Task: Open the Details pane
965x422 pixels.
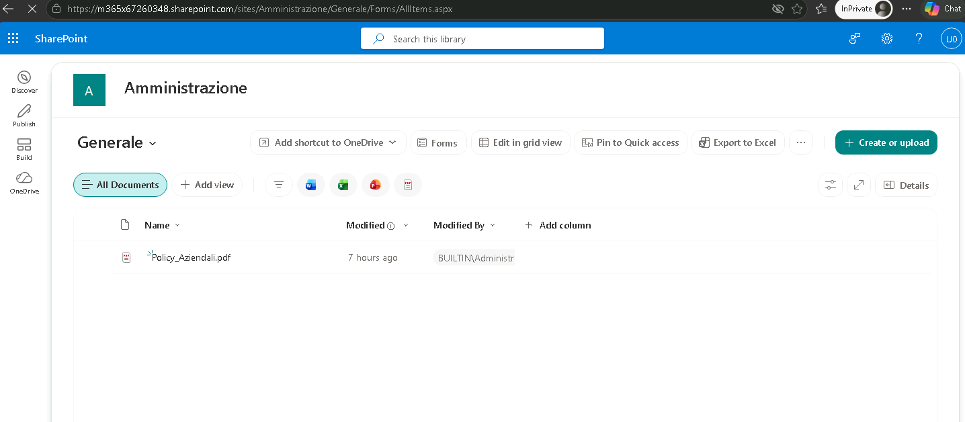Action: point(906,185)
